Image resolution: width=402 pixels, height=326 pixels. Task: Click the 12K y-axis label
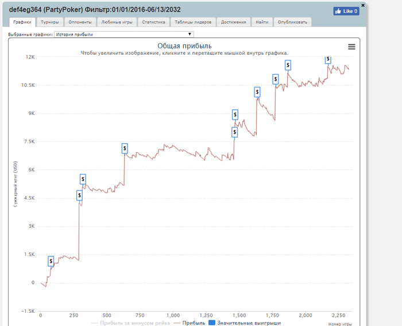coord(30,57)
